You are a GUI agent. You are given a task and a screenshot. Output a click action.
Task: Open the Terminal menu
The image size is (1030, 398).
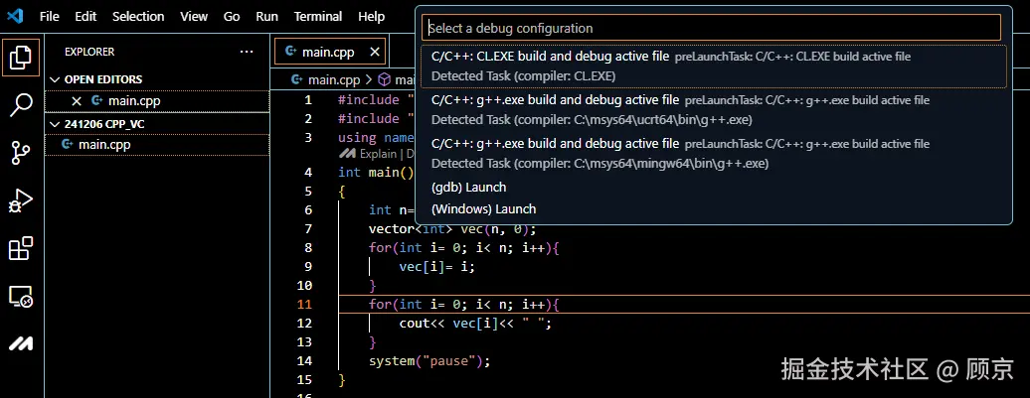pos(318,17)
